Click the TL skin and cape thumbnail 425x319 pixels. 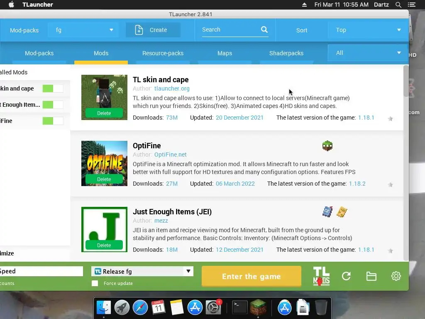click(104, 97)
